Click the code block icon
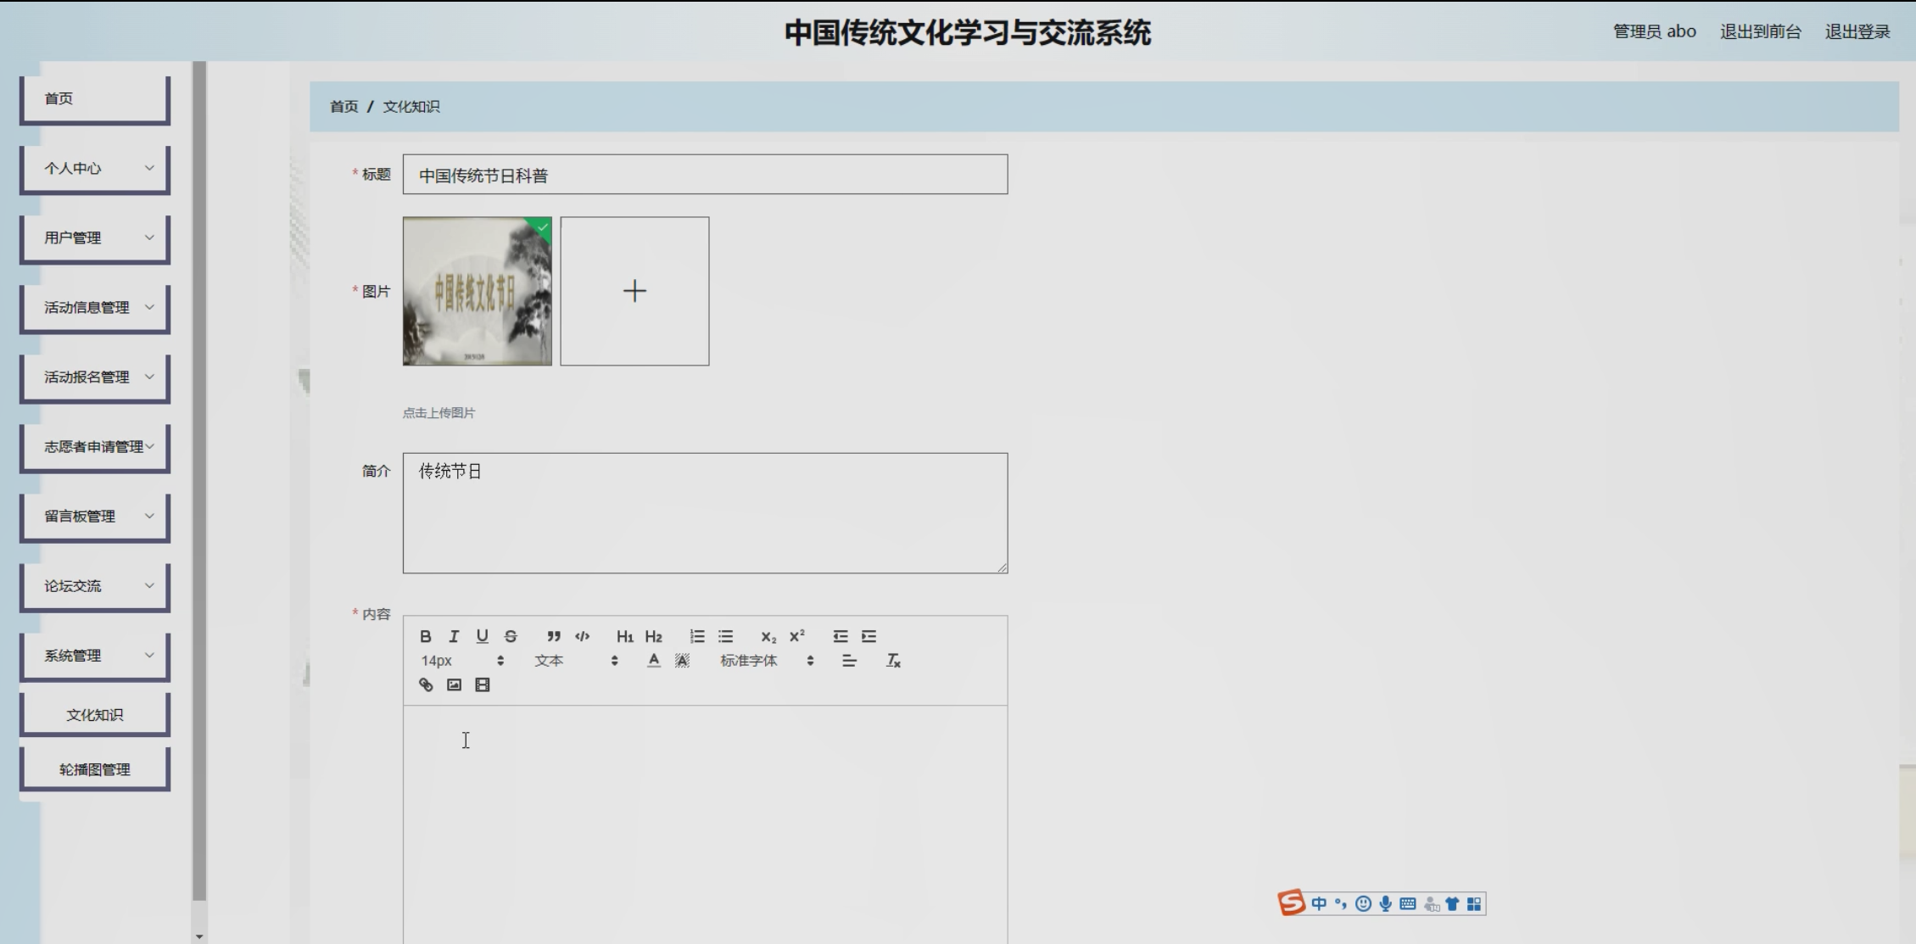The height and width of the screenshot is (944, 1916). point(582,636)
